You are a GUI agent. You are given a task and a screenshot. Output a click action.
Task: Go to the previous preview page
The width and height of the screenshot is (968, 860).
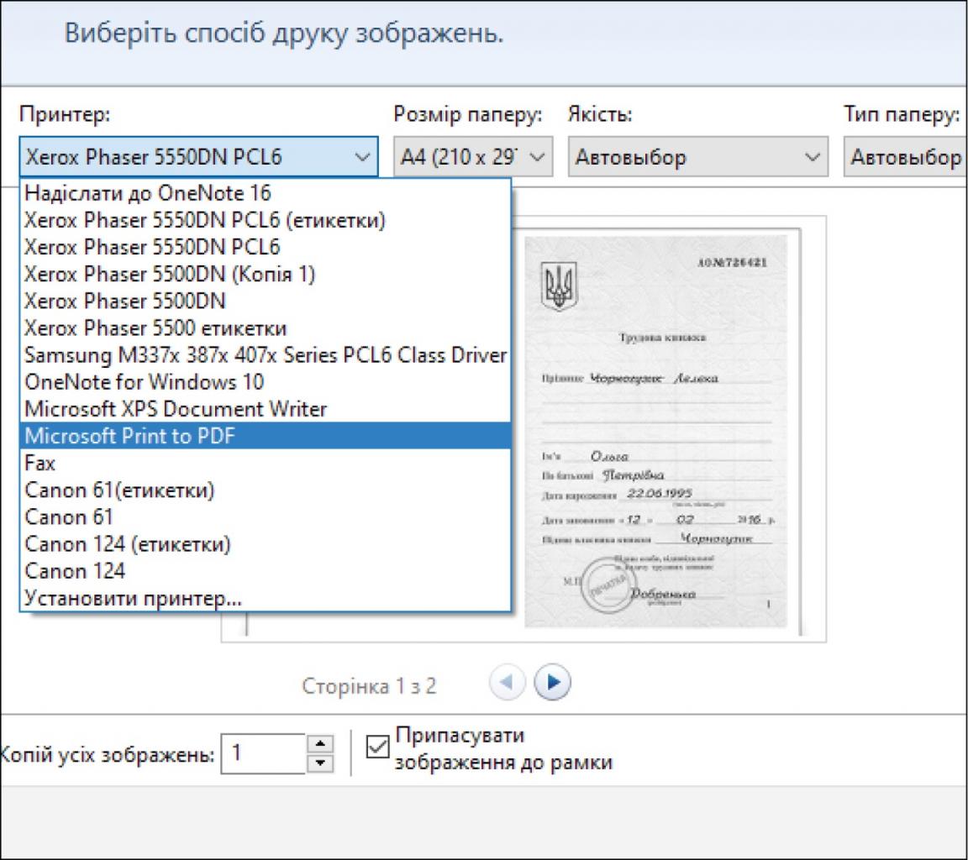click(507, 682)
